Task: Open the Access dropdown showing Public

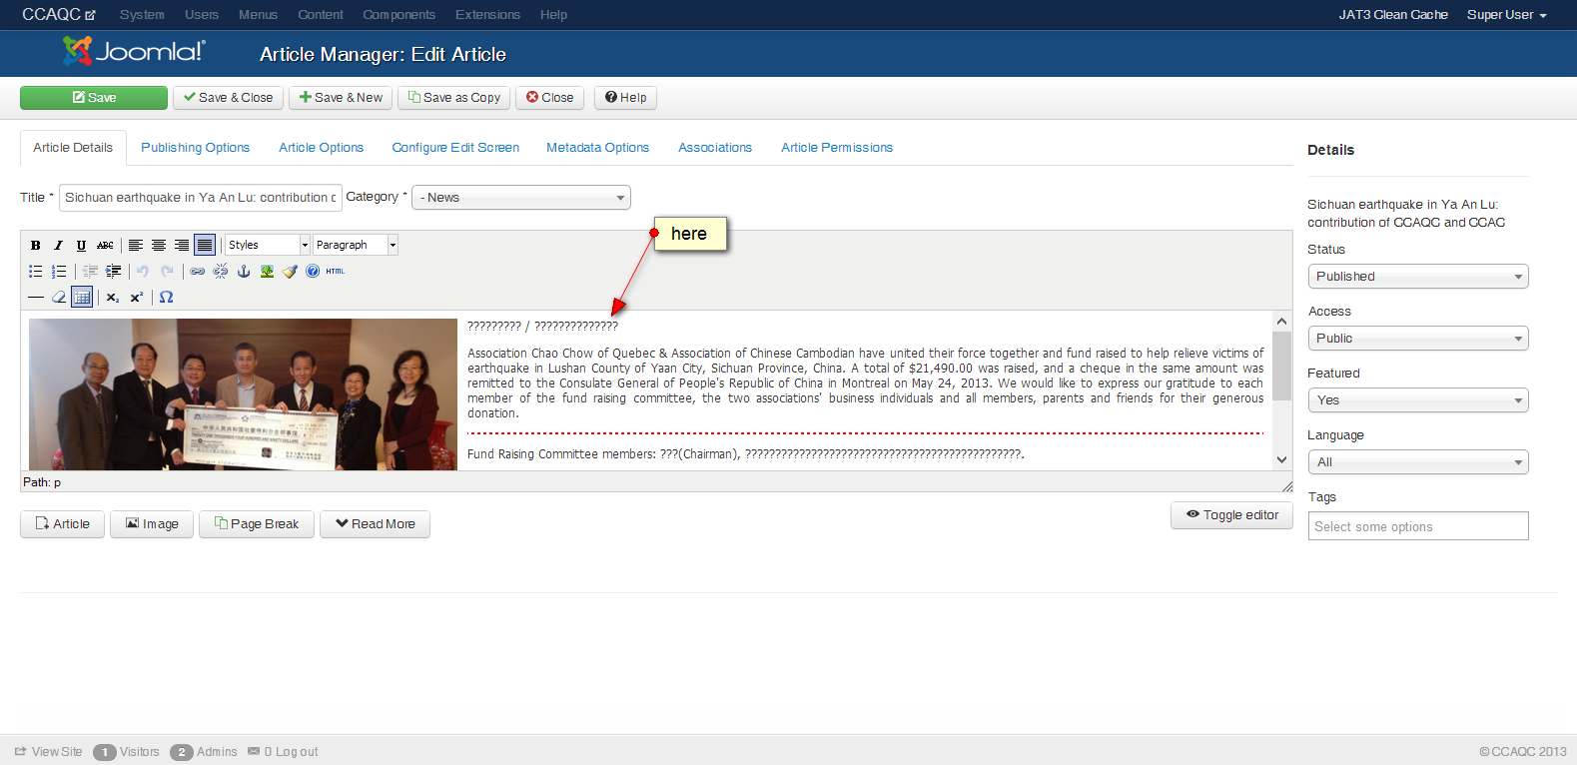Action: pos(1418,339)
